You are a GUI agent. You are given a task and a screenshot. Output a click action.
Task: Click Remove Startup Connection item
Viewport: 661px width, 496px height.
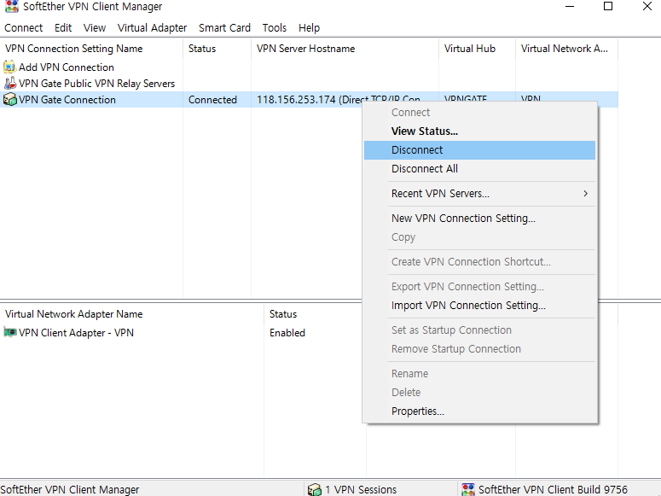(x=479, y=349)
